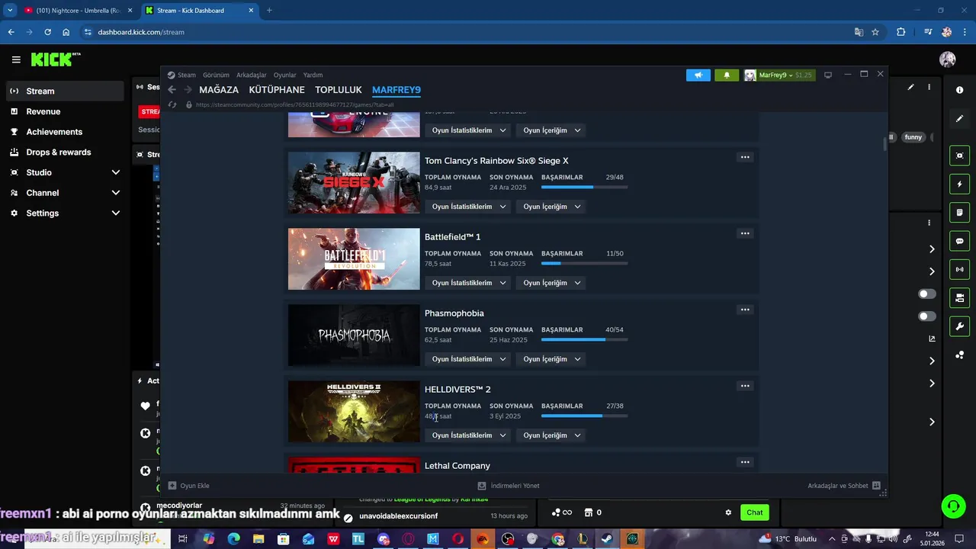Image resolution: width=976 pixels, height=549 pixels.
Task: Expand Oyun İstatistiklerim for HELLDIVERS 2
Action: (469, 435)
